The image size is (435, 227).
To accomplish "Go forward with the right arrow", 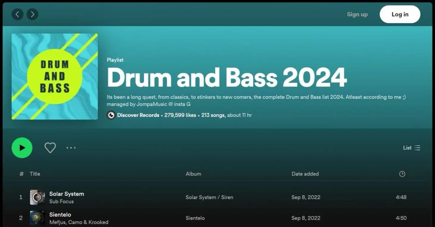I will (32, 14).
